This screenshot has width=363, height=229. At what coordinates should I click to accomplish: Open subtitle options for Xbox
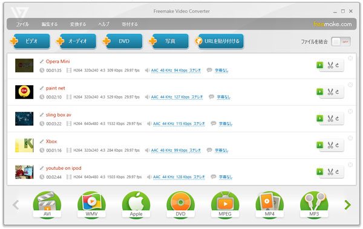(x=221, y=150)
